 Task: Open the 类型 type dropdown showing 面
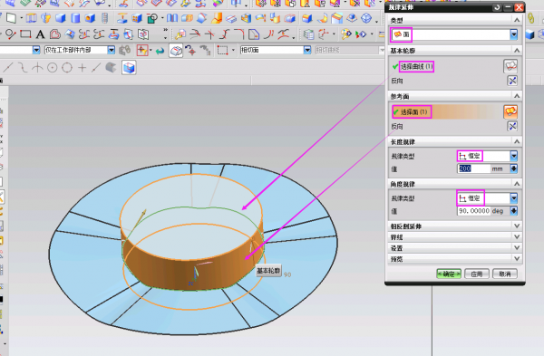[513, 34]
